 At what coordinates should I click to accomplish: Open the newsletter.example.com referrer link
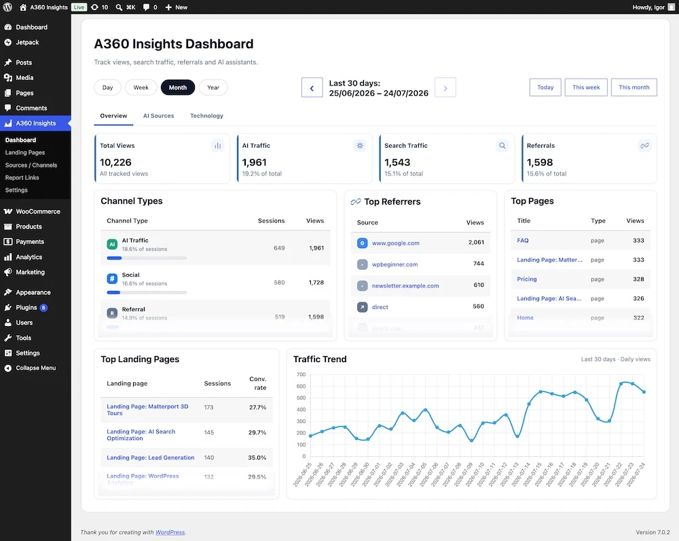[405, 286]
